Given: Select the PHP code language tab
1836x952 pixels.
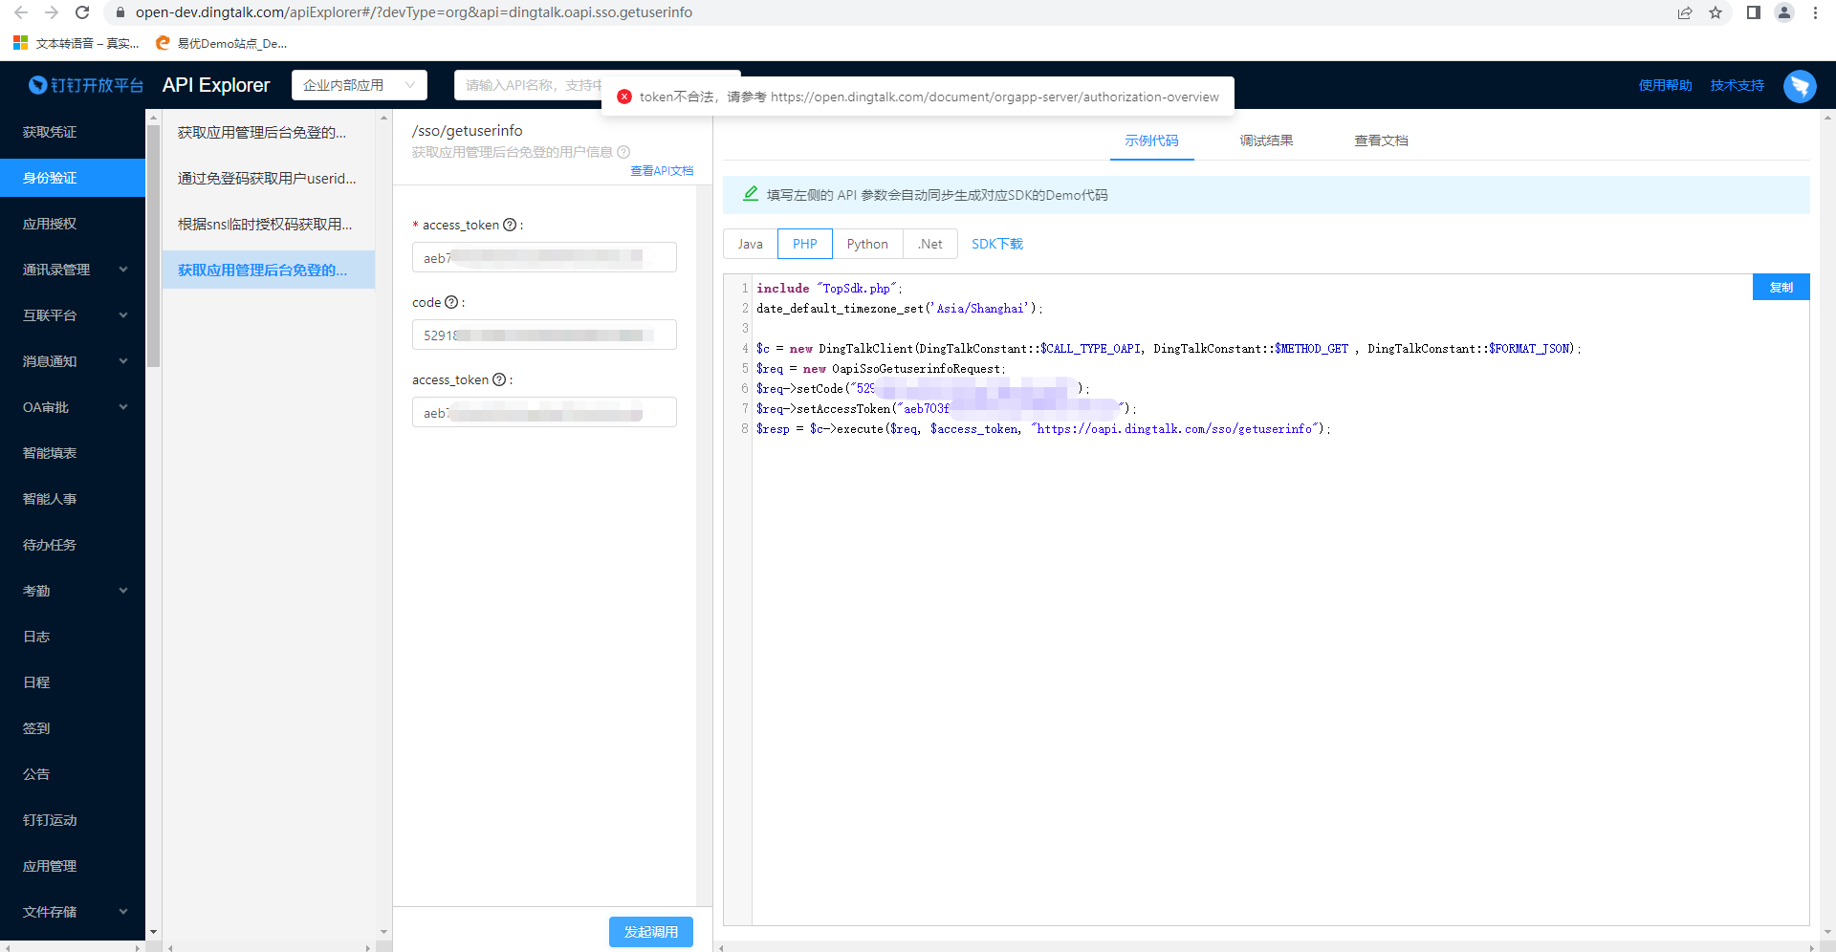Looking at the screenshot, I should point(805,244).
